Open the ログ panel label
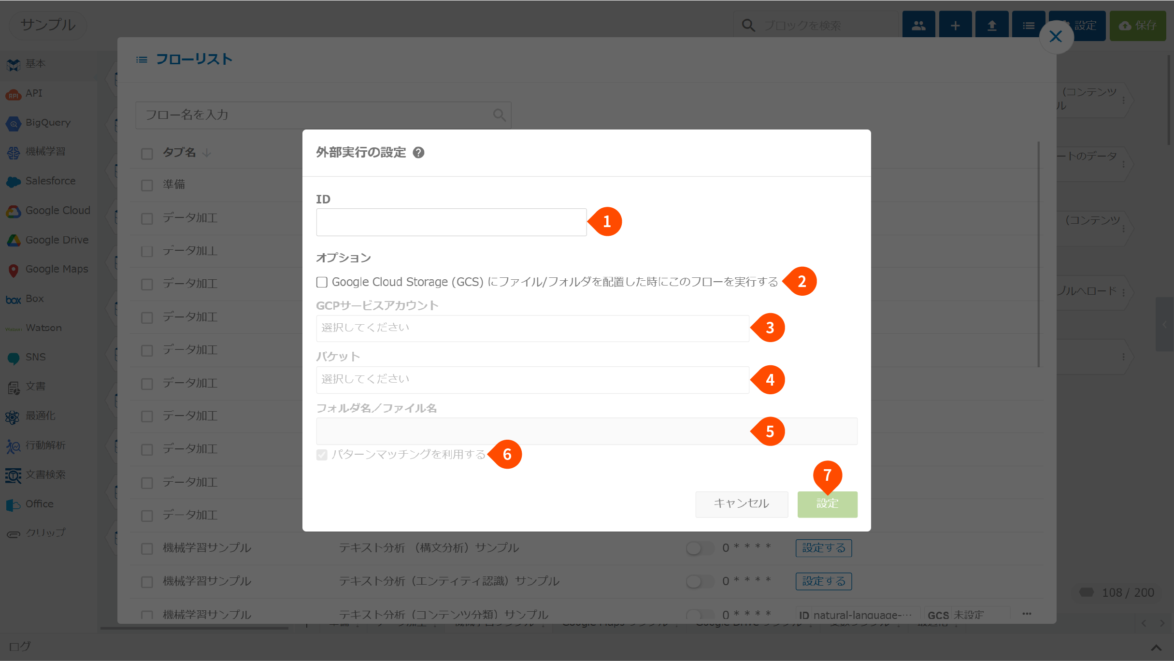 (20, 647)
